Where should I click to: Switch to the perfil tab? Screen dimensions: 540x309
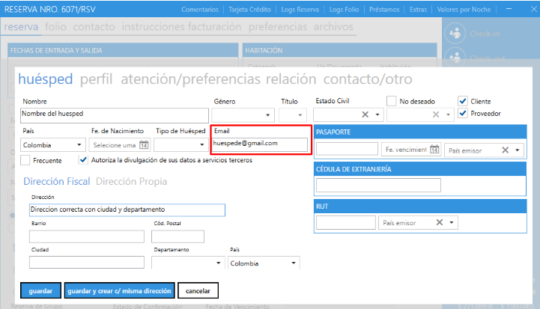pos(97,79)
